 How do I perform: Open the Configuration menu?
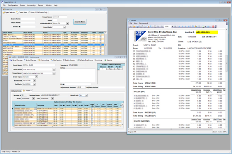(x=13, y=5)
